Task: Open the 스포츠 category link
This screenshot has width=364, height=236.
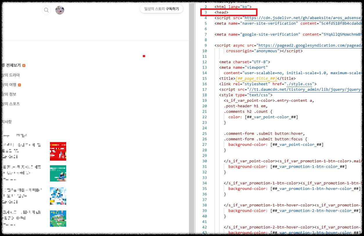Action: (11, 104)
